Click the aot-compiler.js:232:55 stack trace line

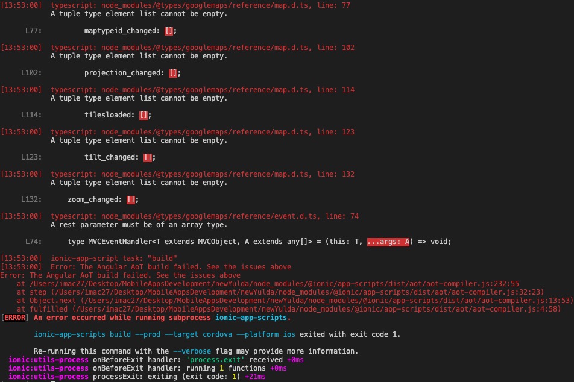268,284
